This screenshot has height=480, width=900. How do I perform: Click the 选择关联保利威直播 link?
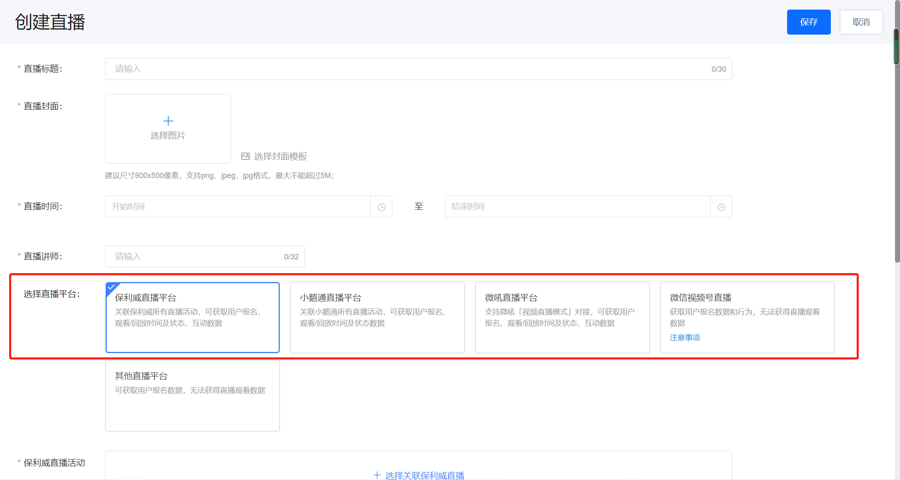[425, 475]
